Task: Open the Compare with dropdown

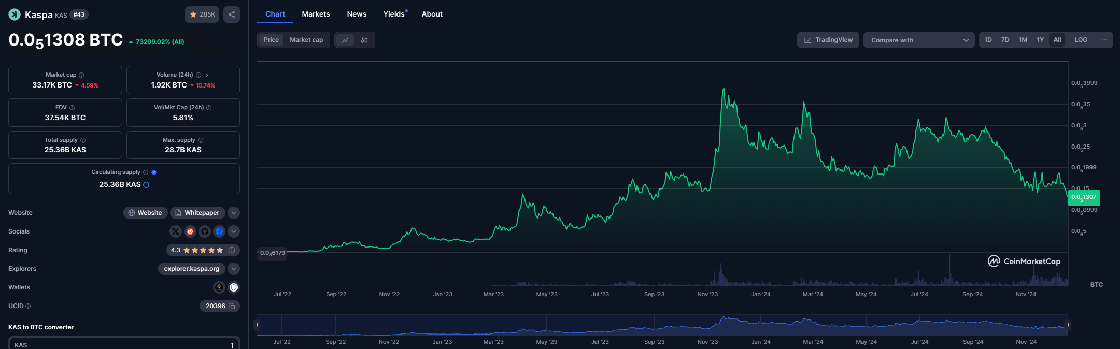Action: [x=919, y=40]
